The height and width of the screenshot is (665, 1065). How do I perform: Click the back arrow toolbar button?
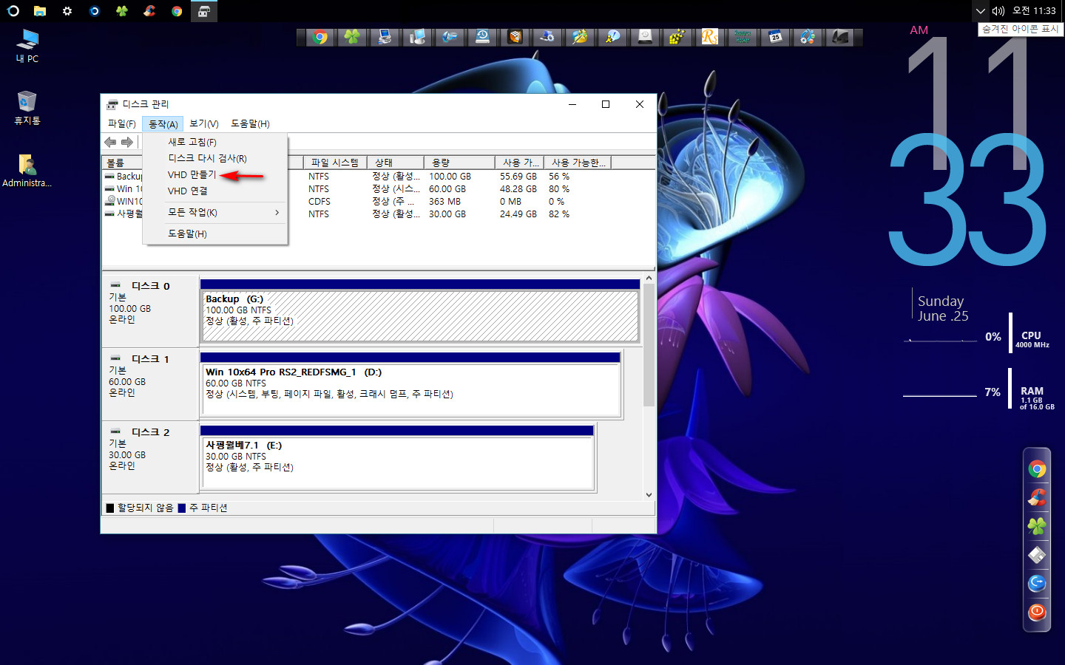(x=110, y=142)
